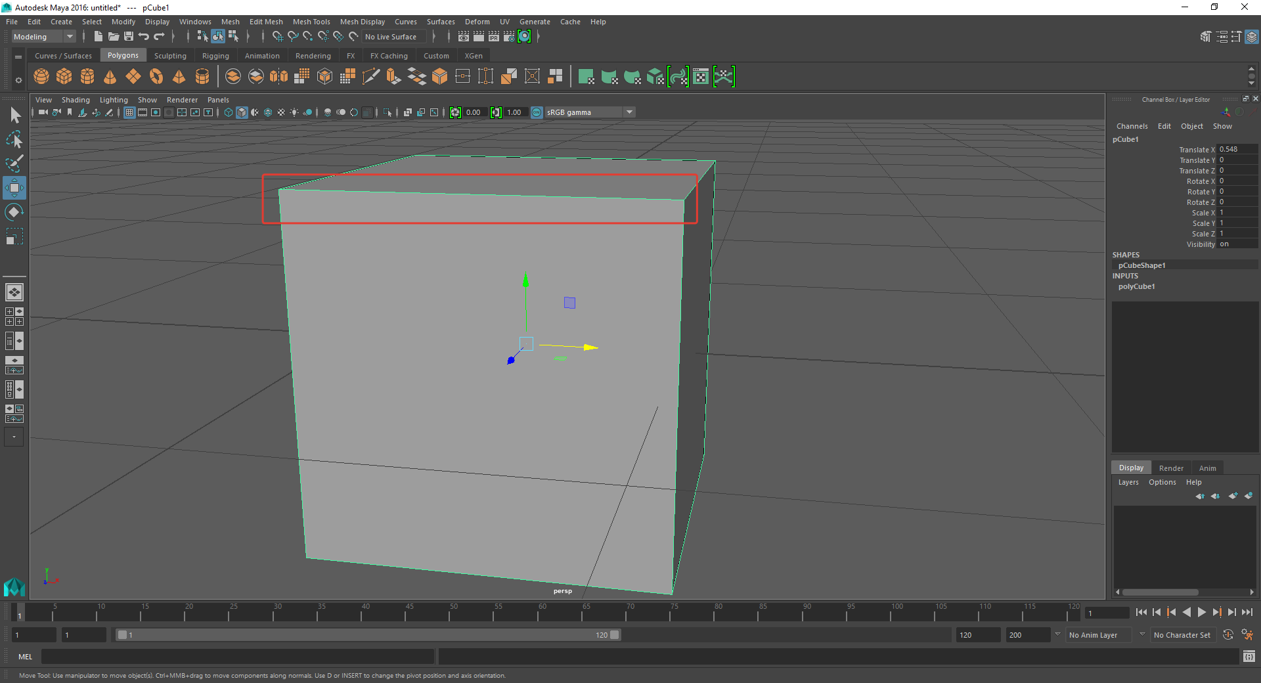Click the Redo arrow icon

tap(159, 37)
